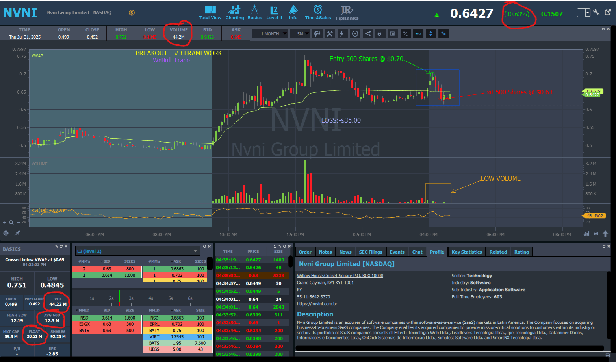This screenshot has width=616, height=362.
Task: Toggle the IND indicators button
Action: tap(418, 34)
